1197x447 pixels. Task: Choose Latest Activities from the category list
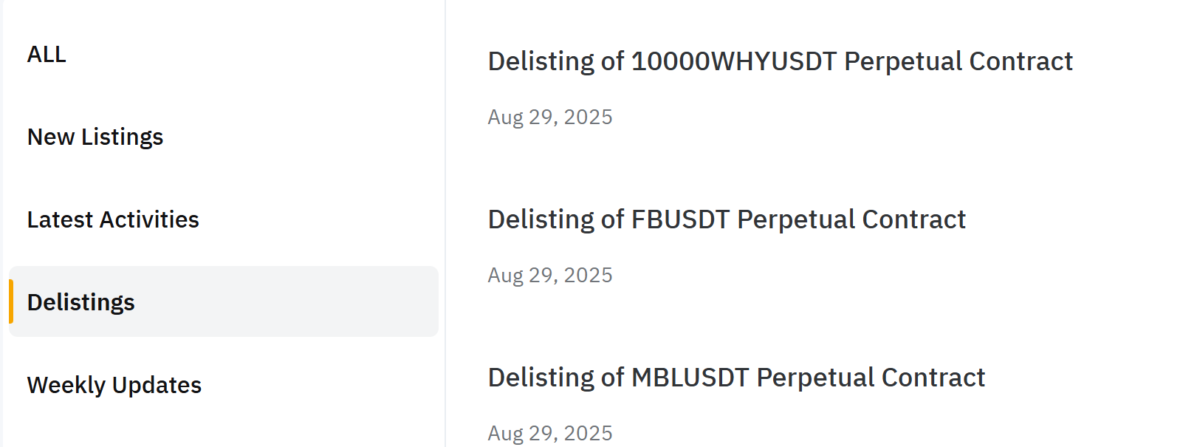click(112, 219)
